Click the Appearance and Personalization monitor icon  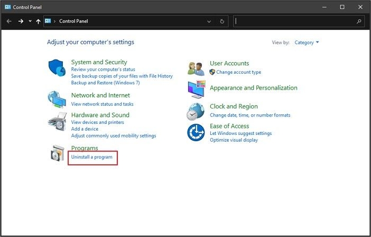[196, 89]
